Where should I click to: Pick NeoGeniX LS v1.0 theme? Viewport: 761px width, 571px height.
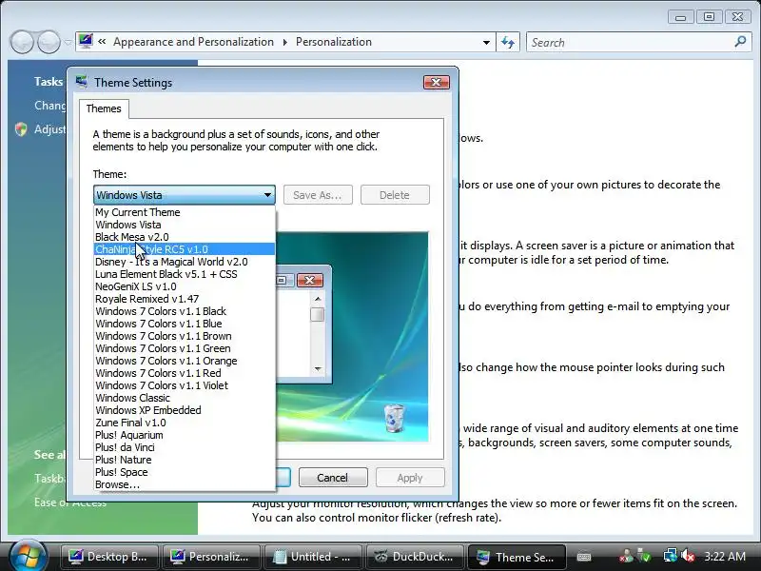click(185, 286)
